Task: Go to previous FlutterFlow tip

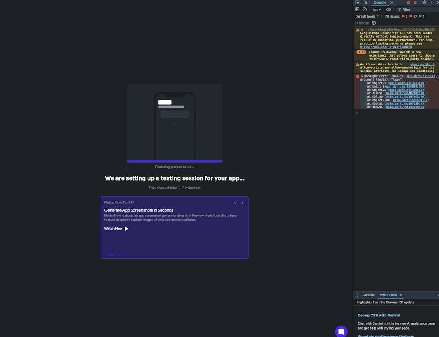Action: 235,203
